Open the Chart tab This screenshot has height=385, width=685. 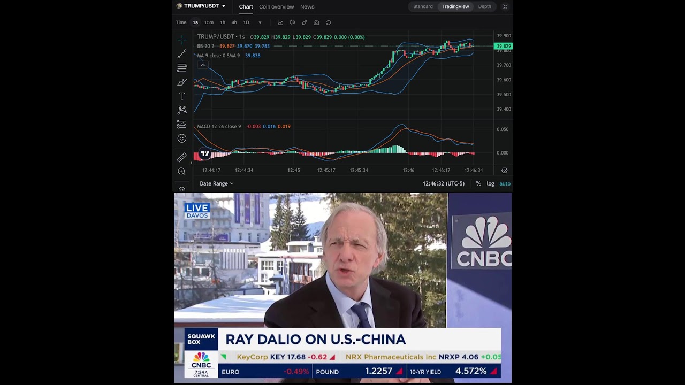(246, 6)
